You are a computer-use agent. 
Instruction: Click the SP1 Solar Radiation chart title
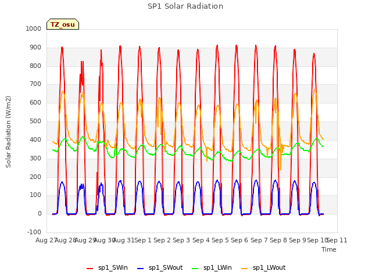pos(185,6)
